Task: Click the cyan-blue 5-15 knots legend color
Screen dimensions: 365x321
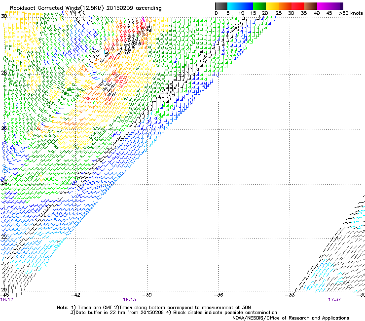Action: tap(240, 6)
